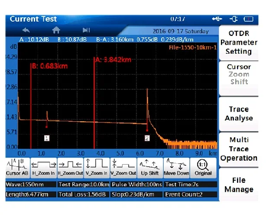Open the File Manage menu
This screenshot has width=266, height=217.
239,185
